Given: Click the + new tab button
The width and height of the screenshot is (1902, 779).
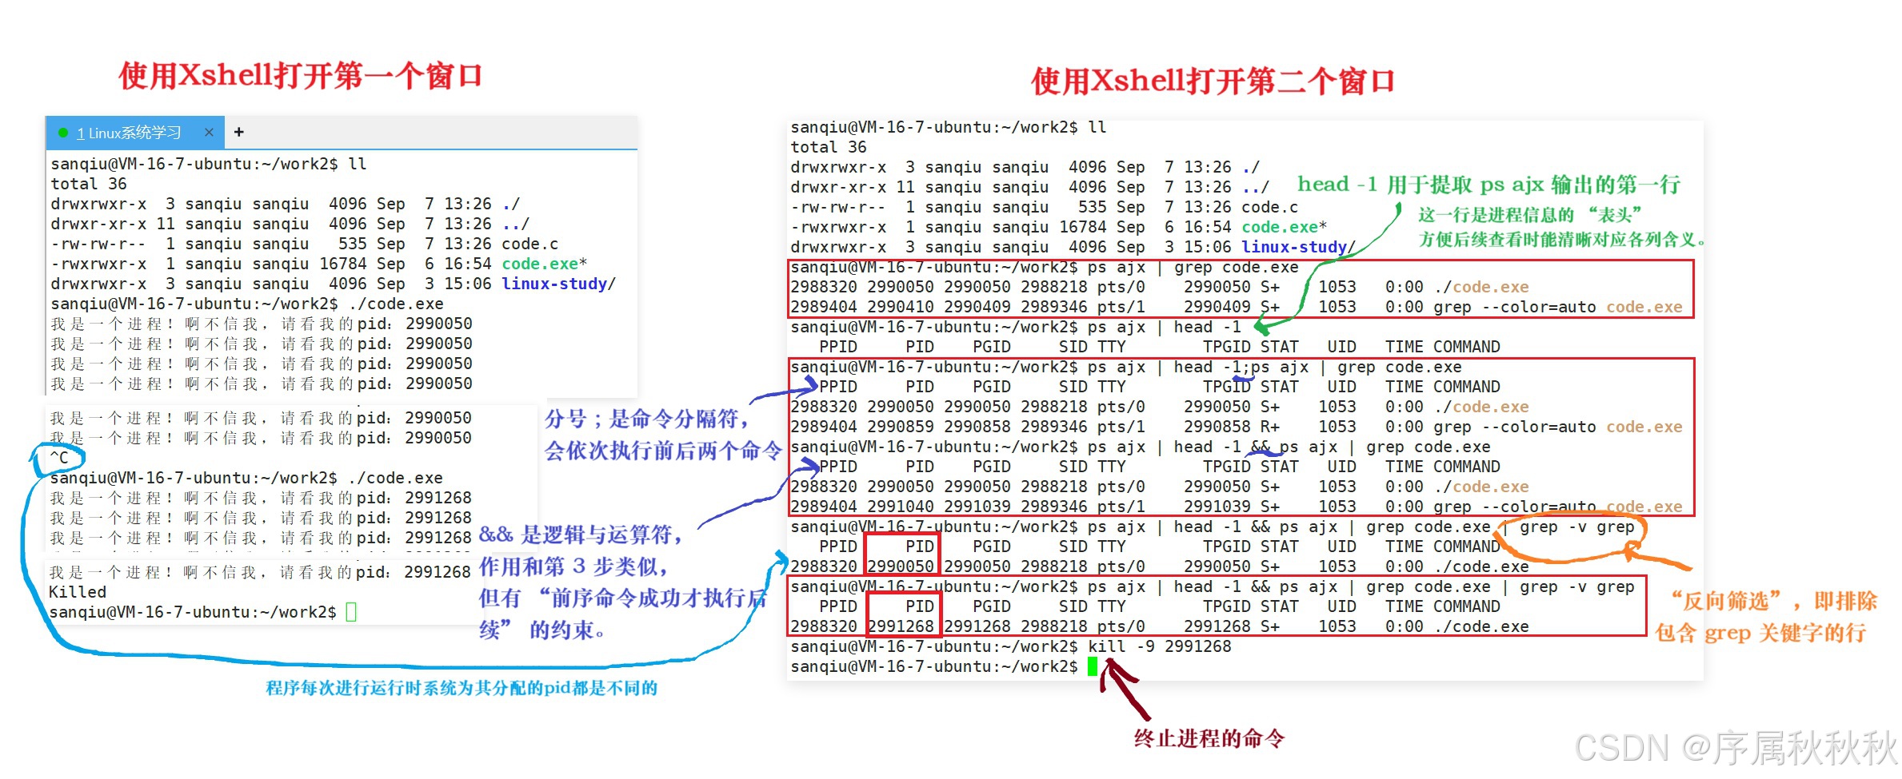Looking at the screenshot, I should (x=238, y=132).
